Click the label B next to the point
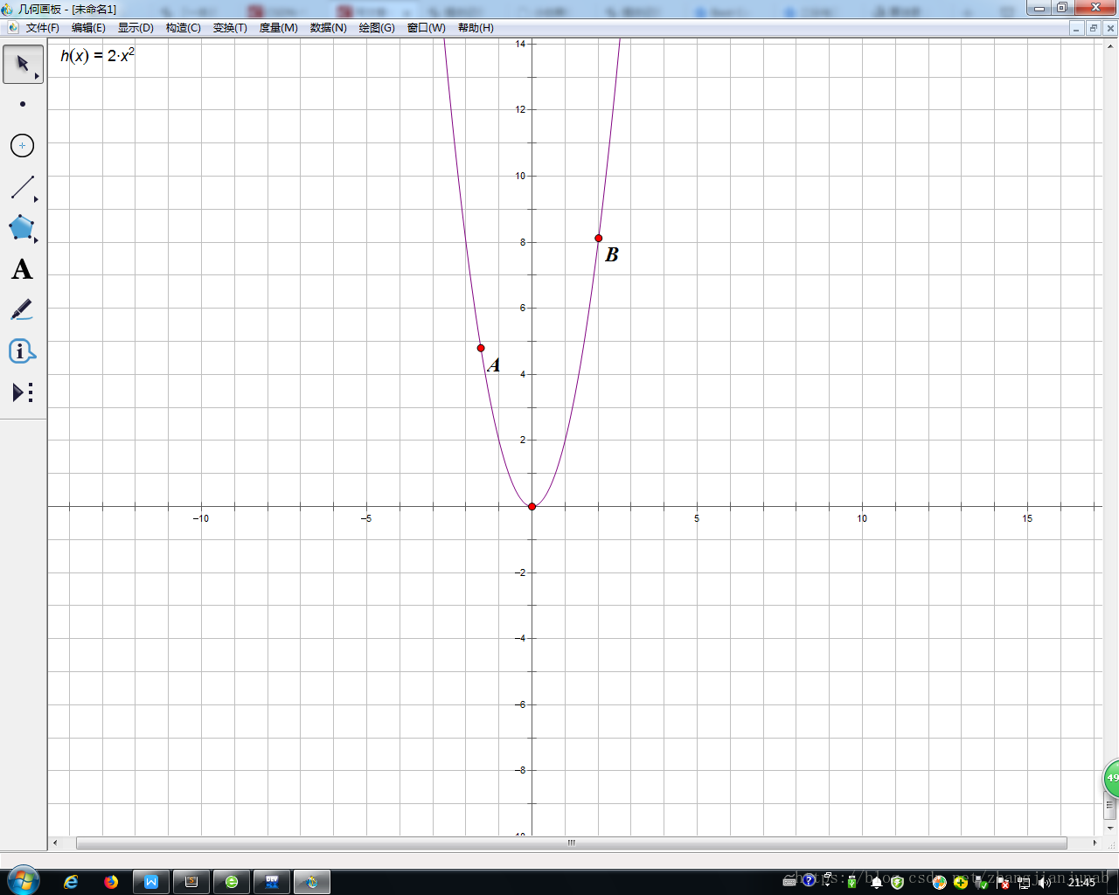Viewport: 1119px width, 895px height. click(612, 254)
